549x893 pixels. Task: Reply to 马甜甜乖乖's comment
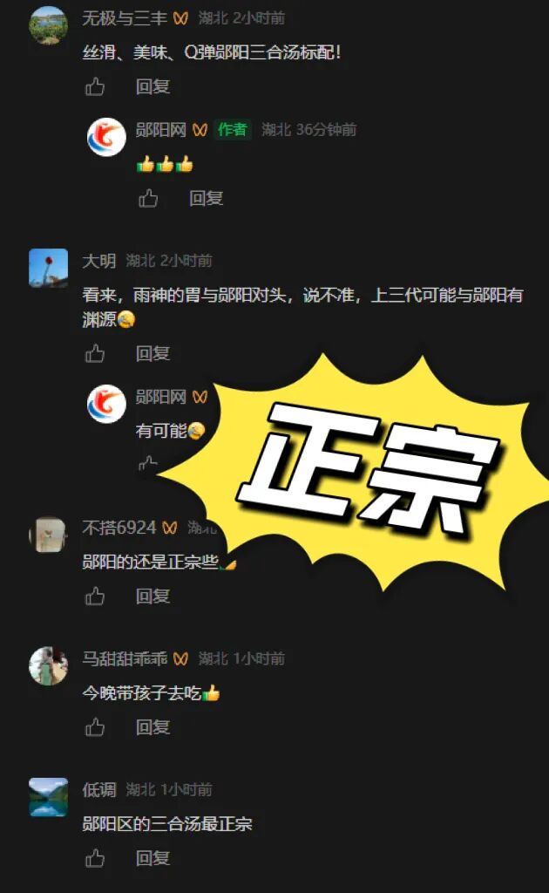pos(152,727)
